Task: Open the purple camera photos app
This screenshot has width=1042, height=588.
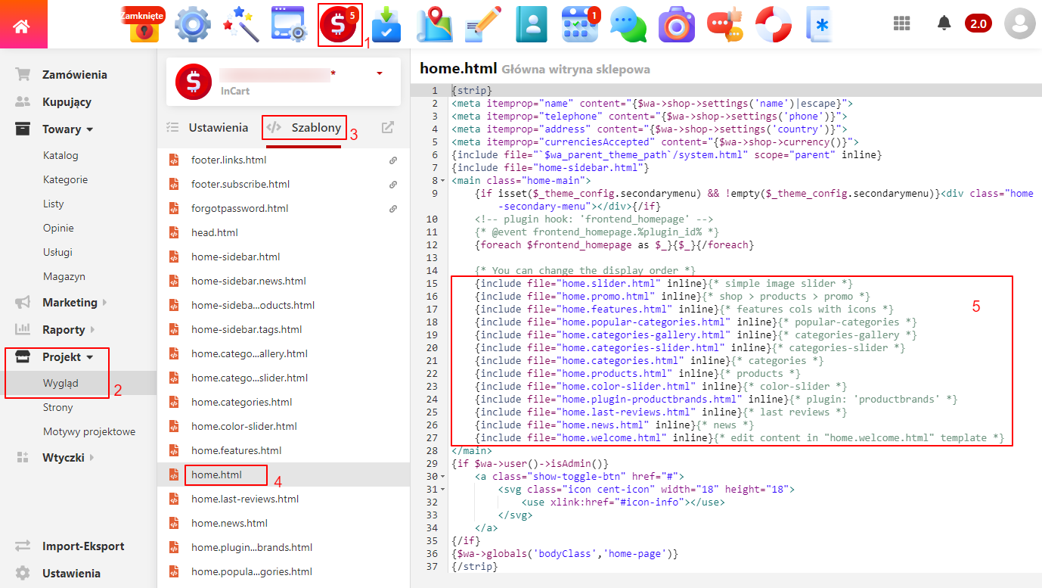Action: point(676,24)
